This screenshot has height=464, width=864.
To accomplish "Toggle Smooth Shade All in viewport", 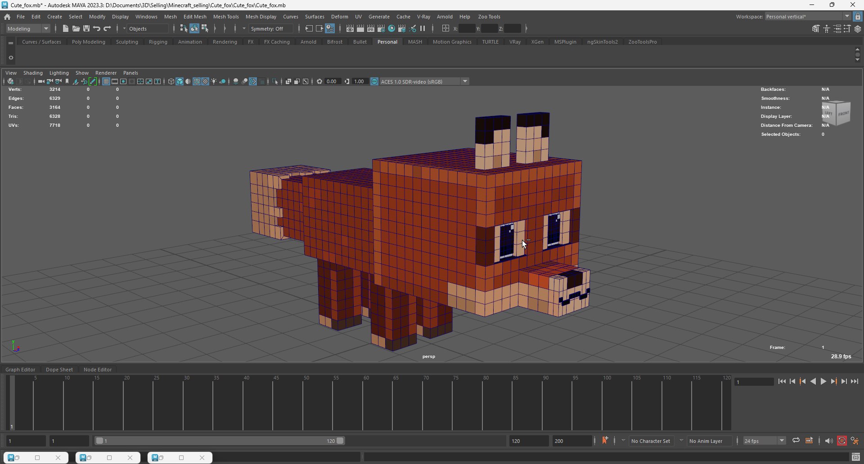I will [x=180, y=81].
